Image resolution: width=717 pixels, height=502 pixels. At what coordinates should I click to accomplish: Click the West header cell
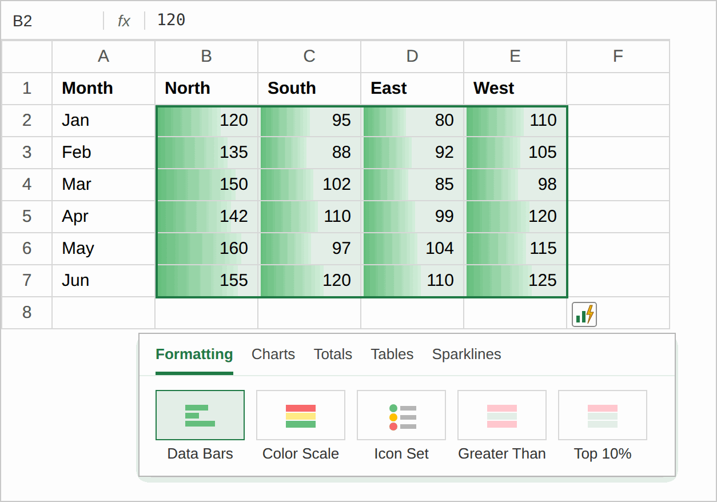(515, 88)
